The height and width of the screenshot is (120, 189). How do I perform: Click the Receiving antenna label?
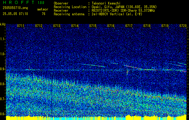[69, 14]
